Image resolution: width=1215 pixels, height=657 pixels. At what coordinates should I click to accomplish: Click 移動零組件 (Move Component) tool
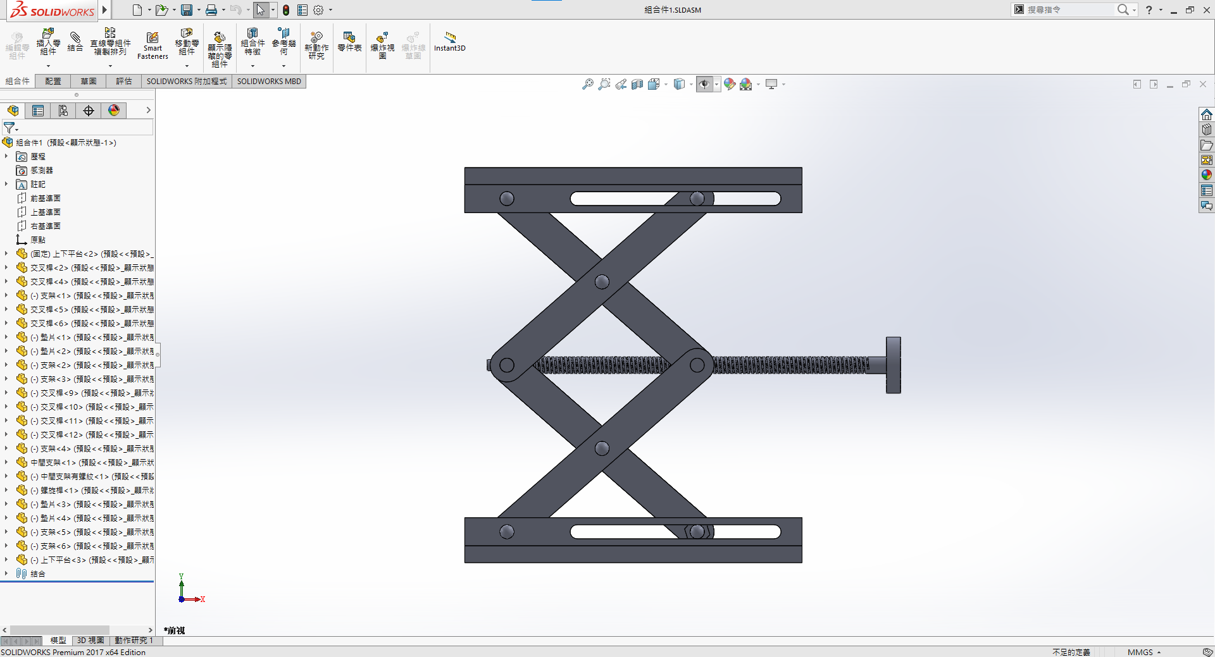click(x=187, y=42)
